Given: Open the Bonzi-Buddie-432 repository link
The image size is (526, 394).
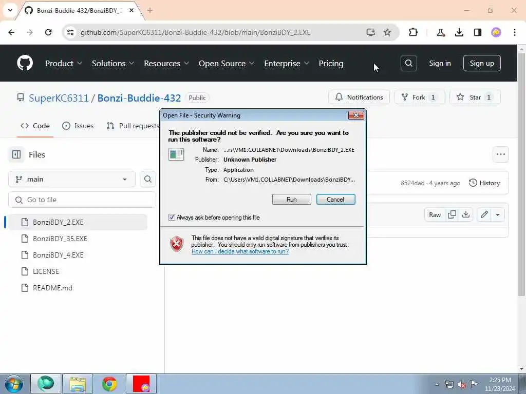Looking at the screenshot, I should (139, 98).
